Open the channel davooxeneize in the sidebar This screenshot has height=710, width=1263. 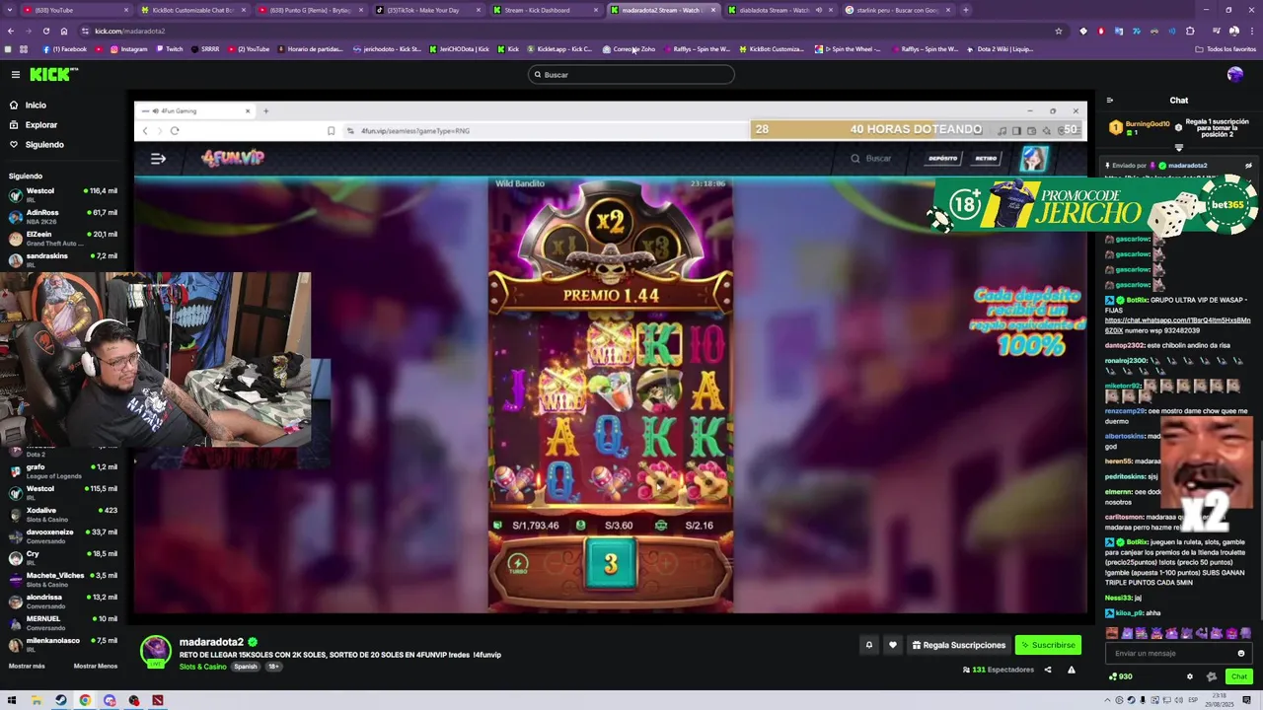click(63, 536)
